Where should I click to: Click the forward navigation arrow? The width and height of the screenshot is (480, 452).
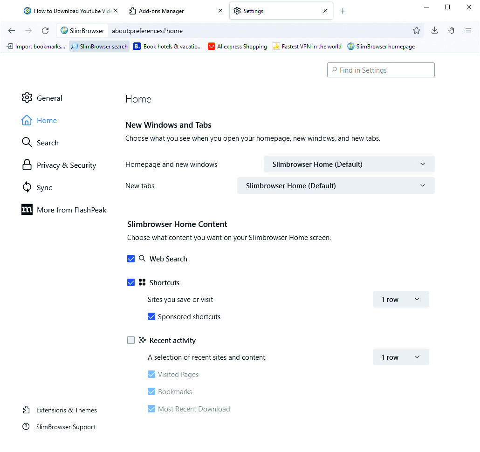click(28, 31)
